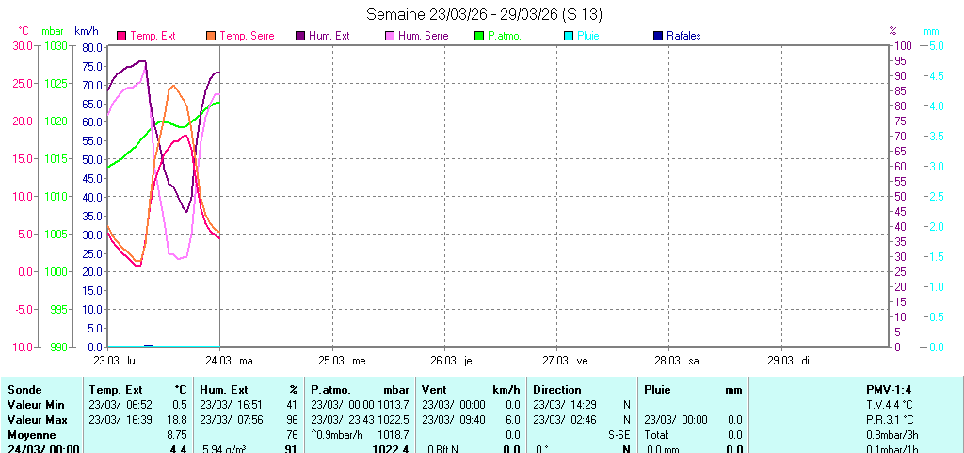This screenshot has width=964, height=453.
Task: Select the Direction column header
Action: pos(559,389)
